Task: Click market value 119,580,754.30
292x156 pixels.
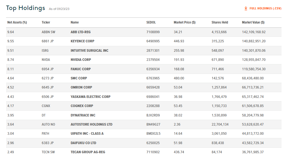Action: (x=254, y=69)
